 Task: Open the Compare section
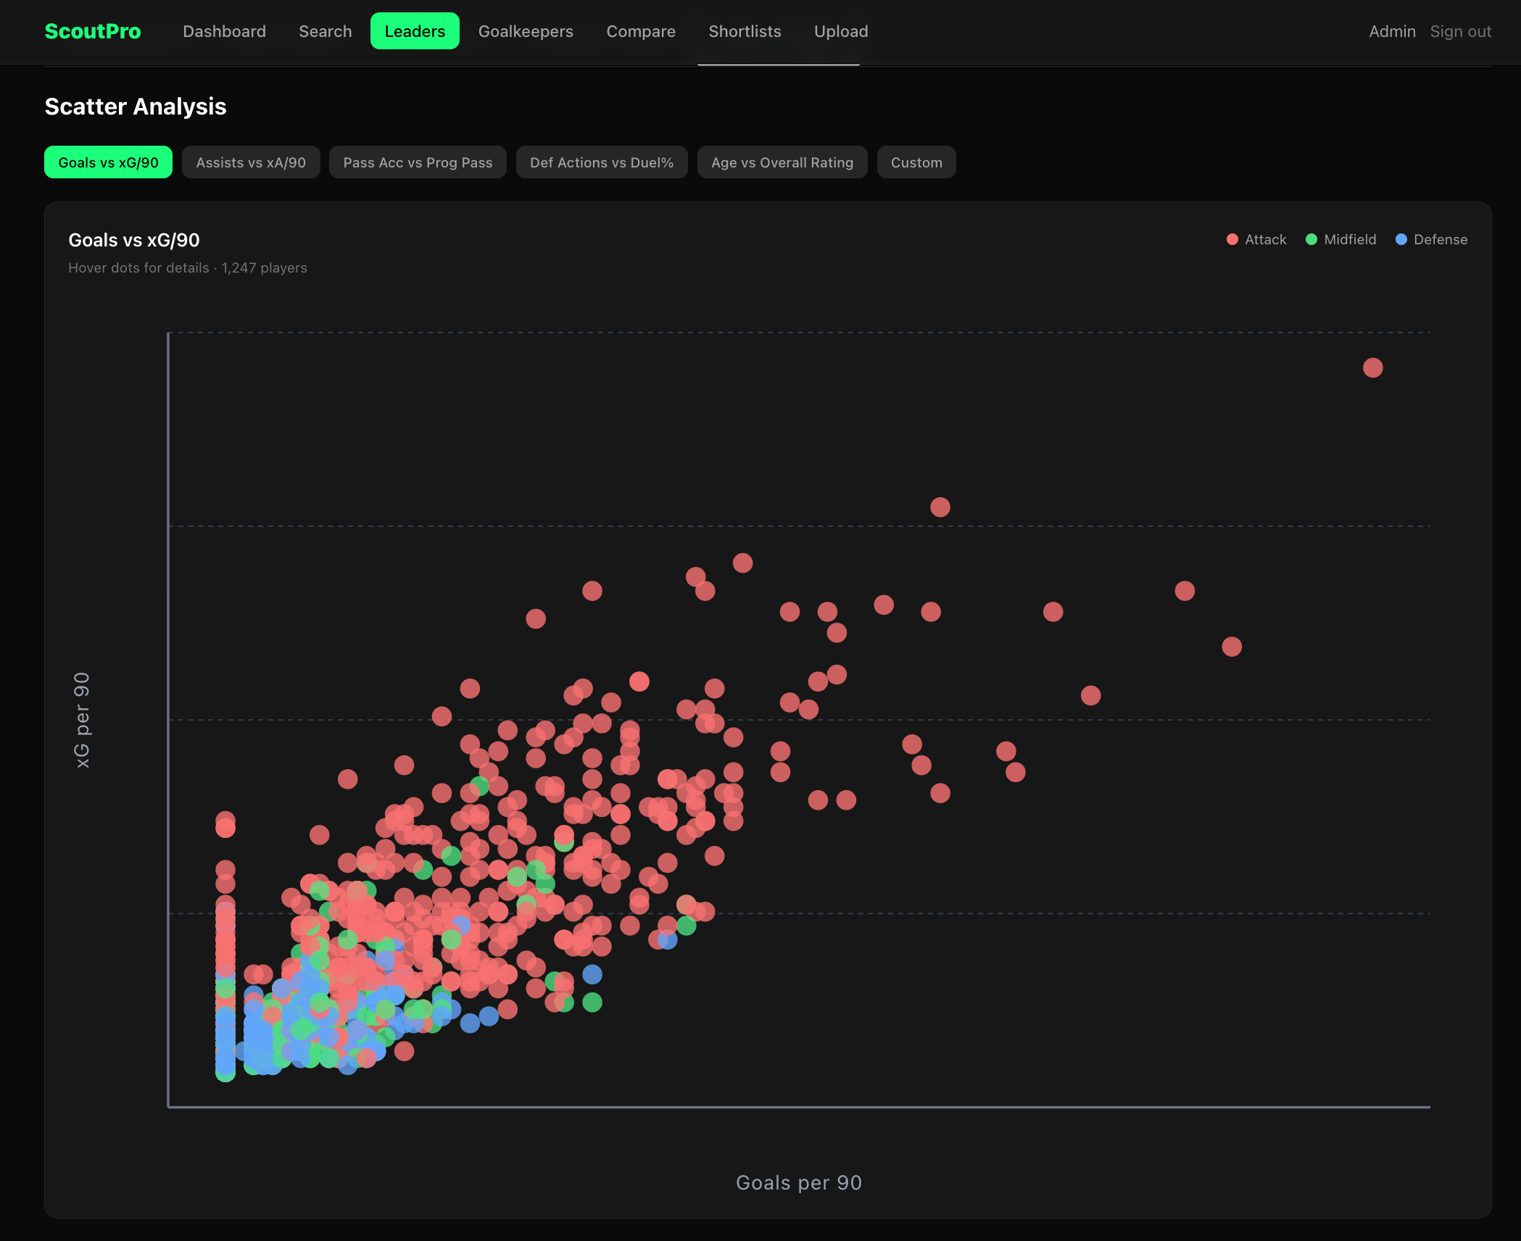(641, 31)
